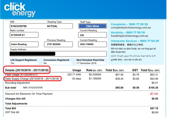Click the Peak Usage row label
The height and width of the screenshot is (117, 171).
[21, 75]
